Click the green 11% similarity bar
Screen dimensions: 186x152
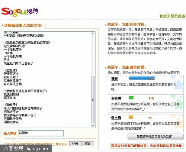pos(131,98)
